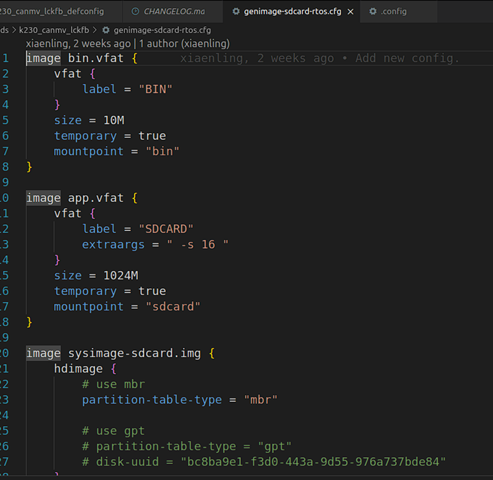Open the git blame author codelens
This screenshot has width=493, height=480.
(128, 43)
